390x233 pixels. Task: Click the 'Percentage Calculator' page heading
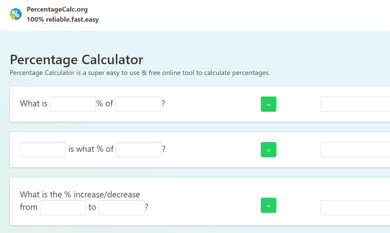76,60
